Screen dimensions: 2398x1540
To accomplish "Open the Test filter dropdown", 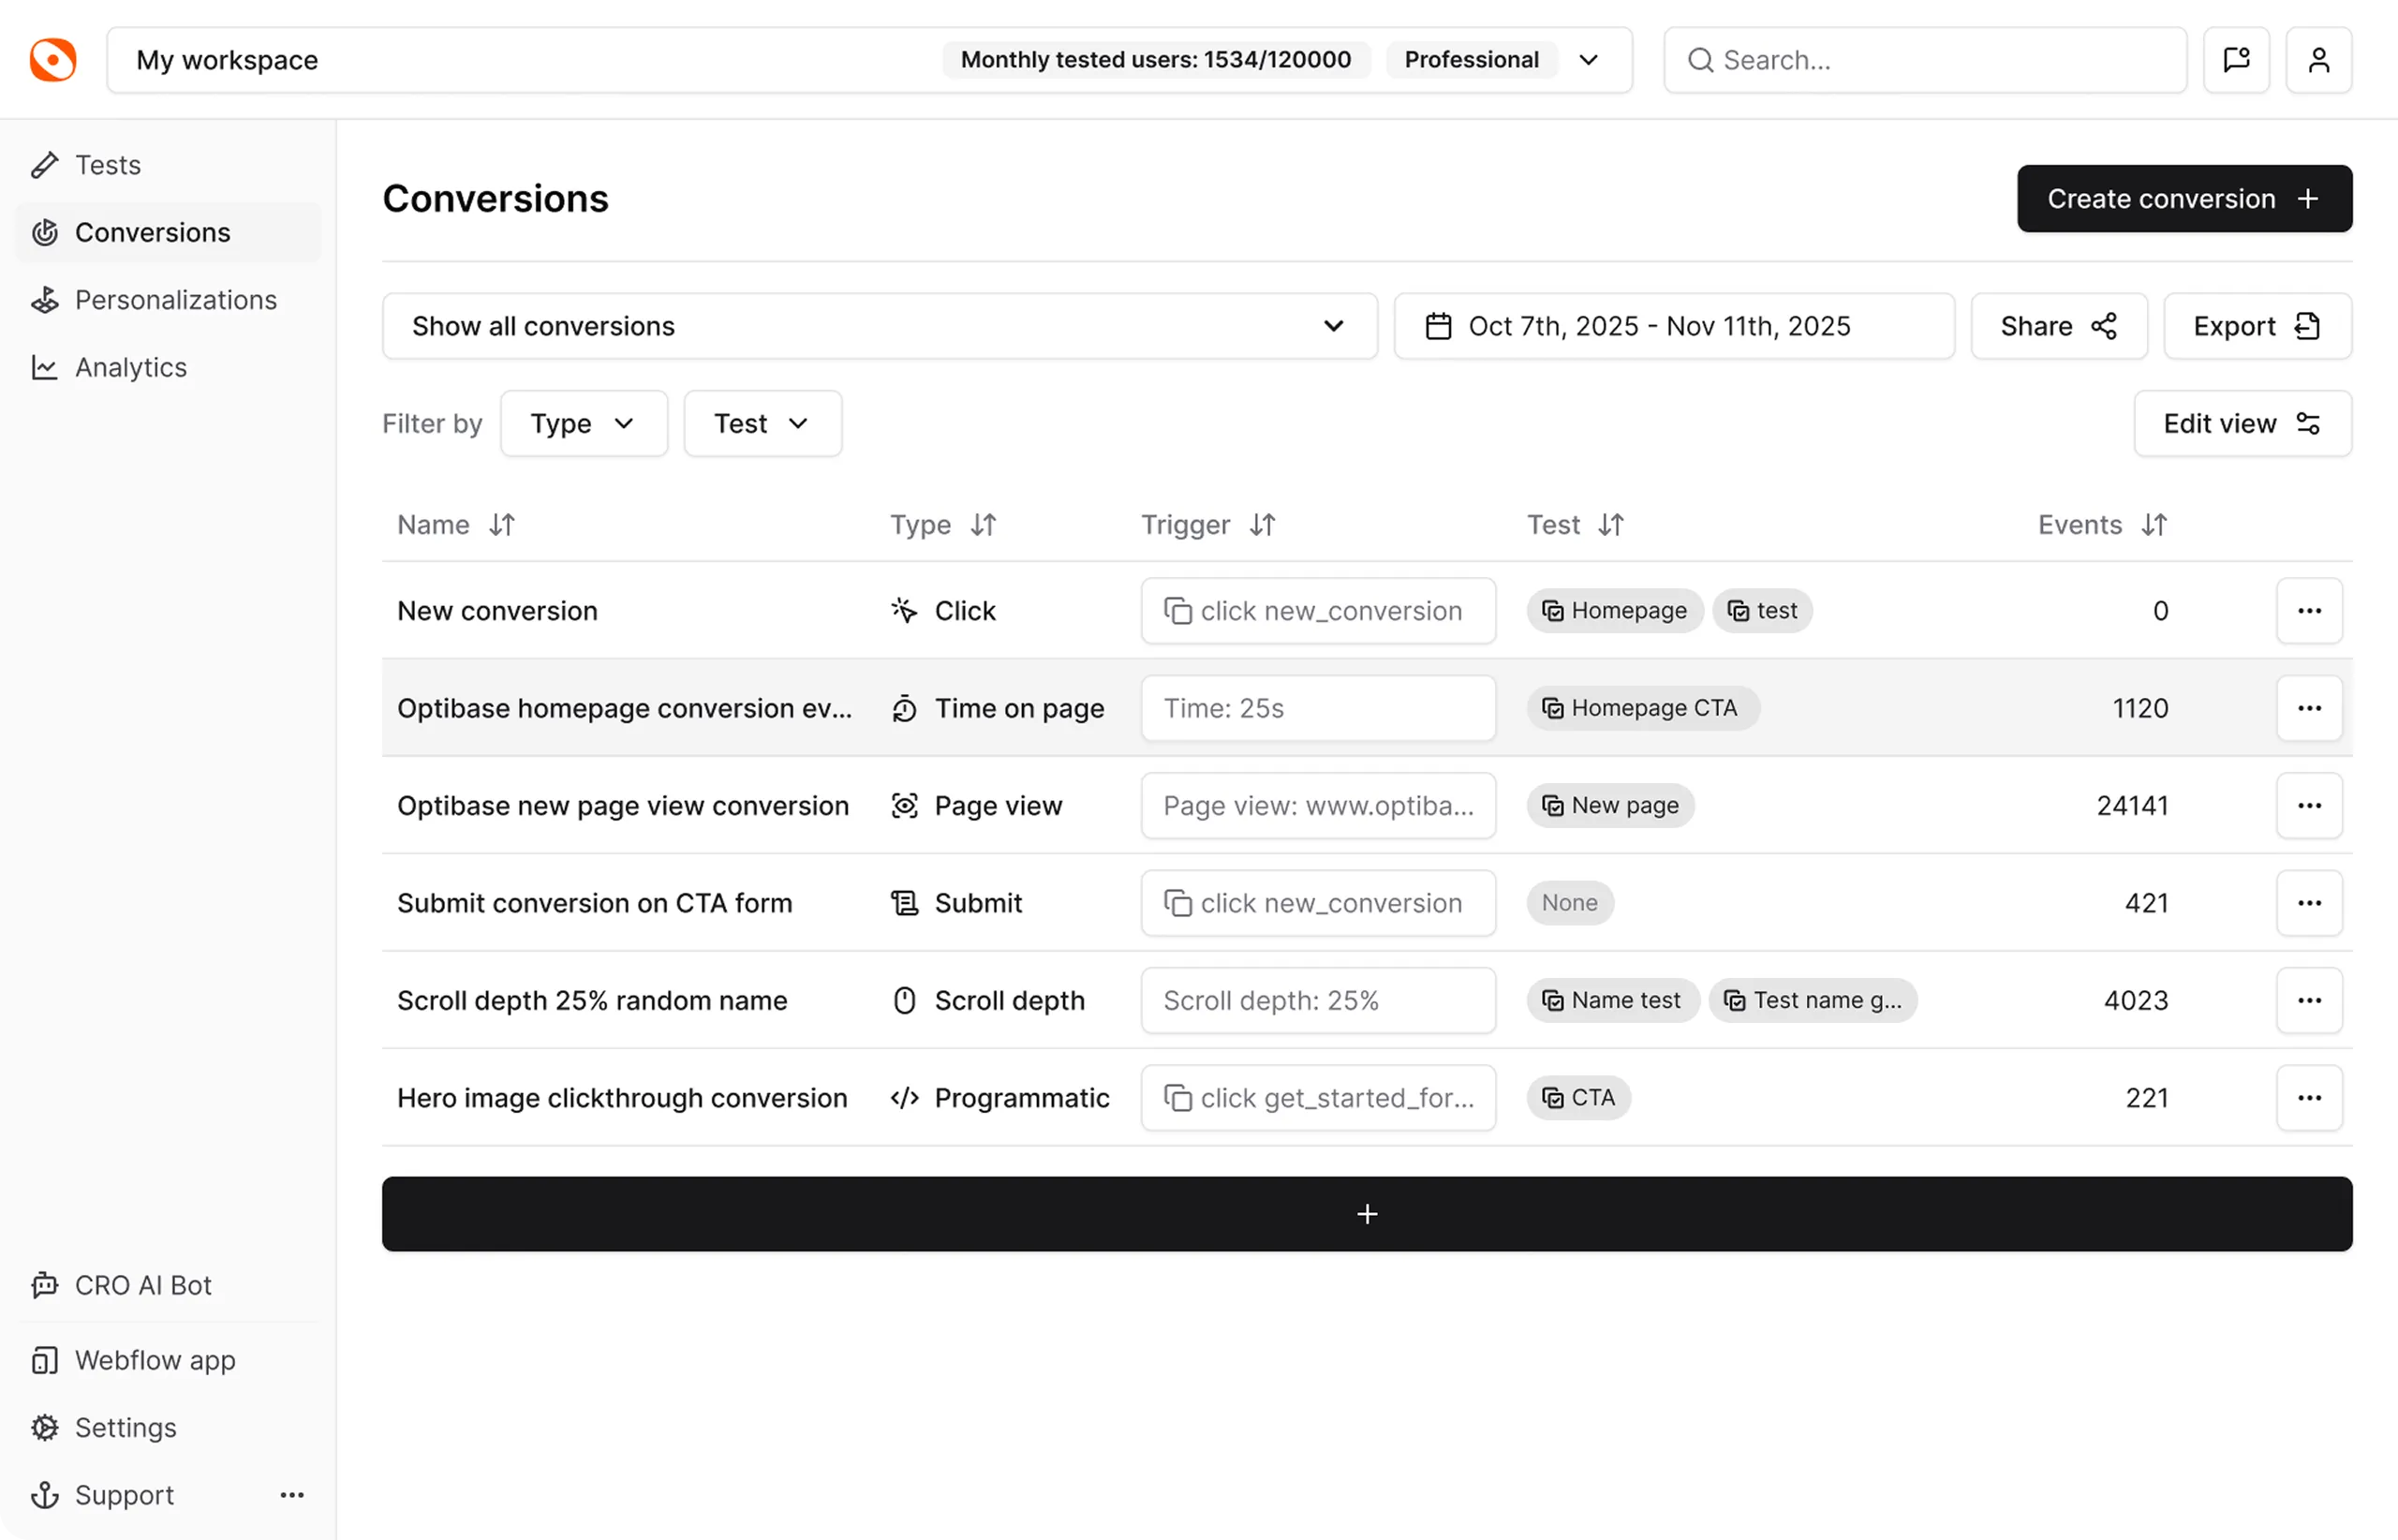I will pyautogui.click(x=762, y=424).
